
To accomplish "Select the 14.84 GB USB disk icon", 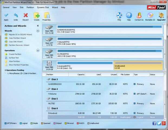I will point(49,63).
